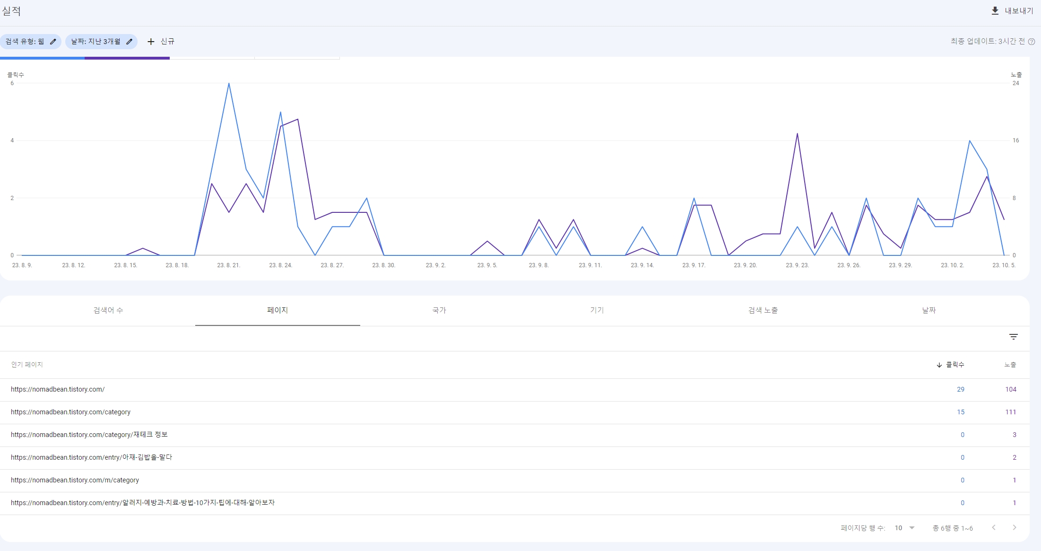Viewport: 1041px width, 551px height.
Task: Toggle the purple impressions metric card
Action: 127,58
